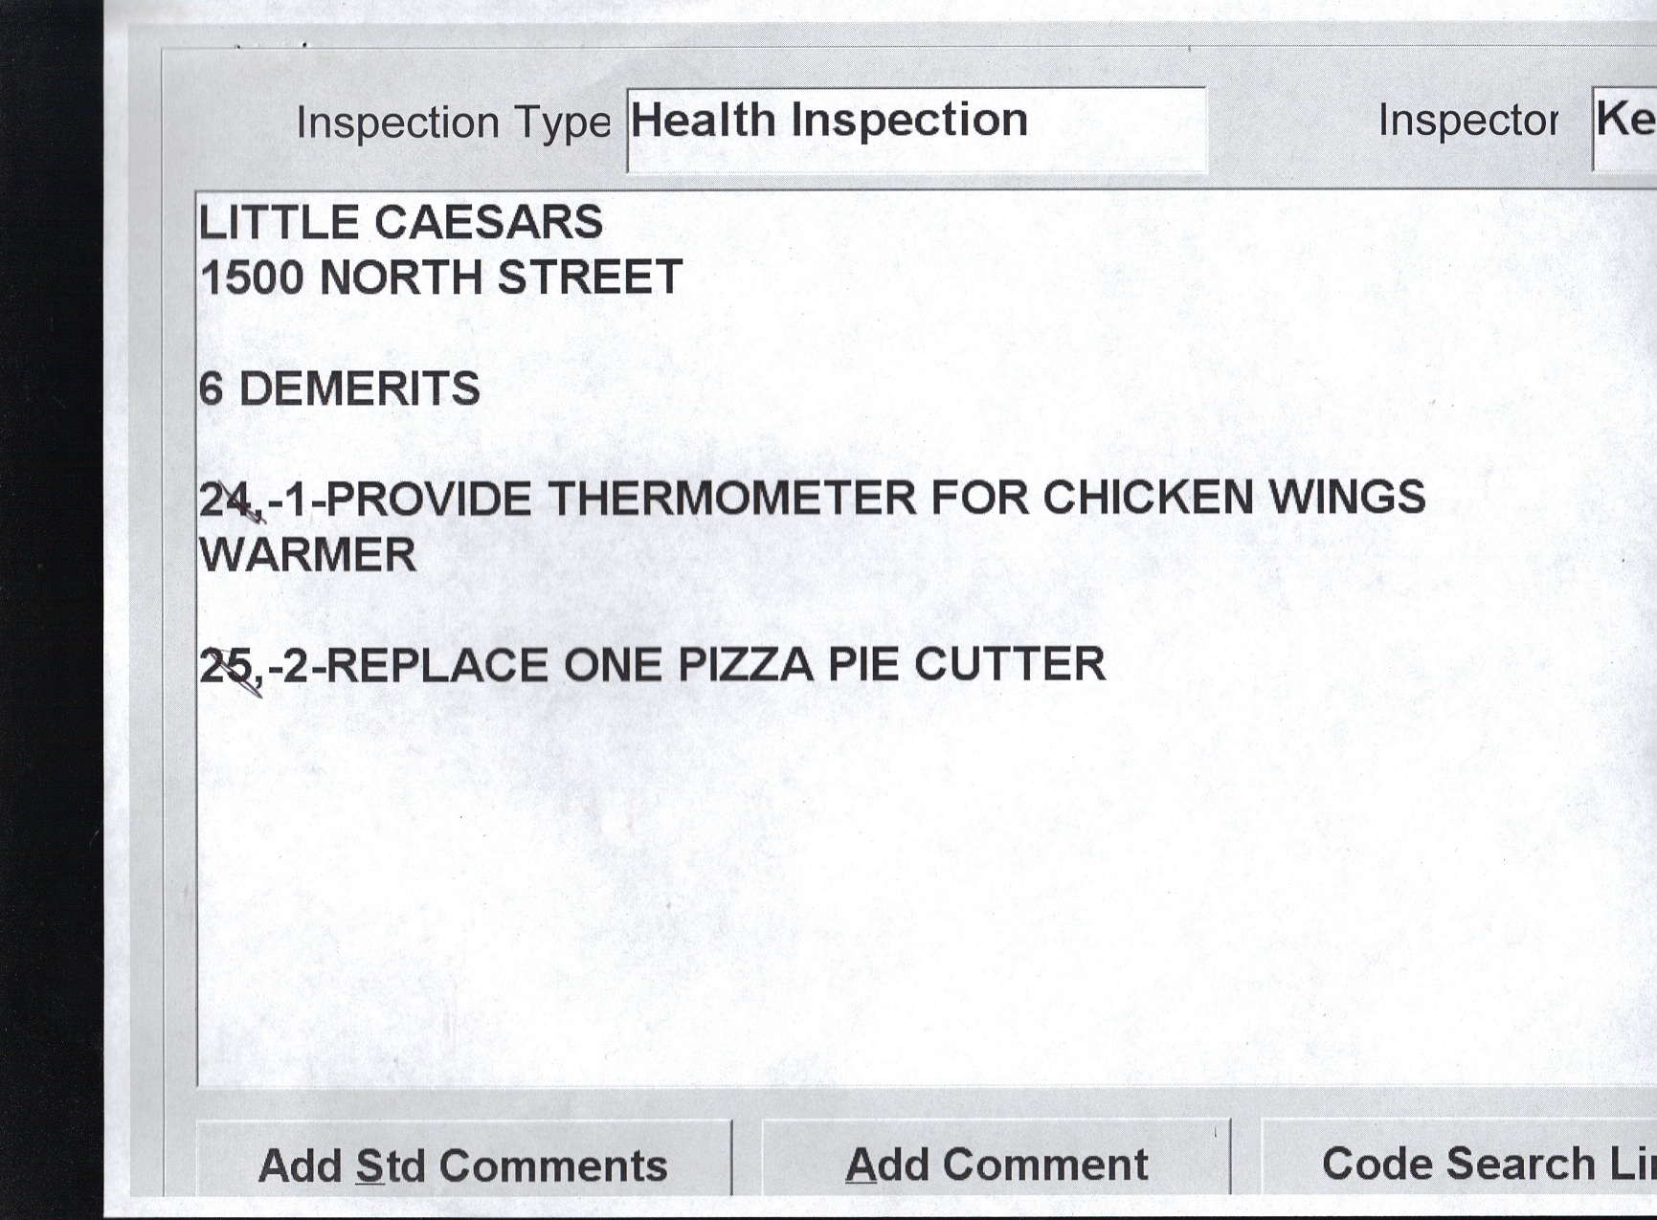This screenshot has width=1657, height=1220.
Task: Click the Inspection Type field showing Health Inspection
Action: tap(915, 128)
